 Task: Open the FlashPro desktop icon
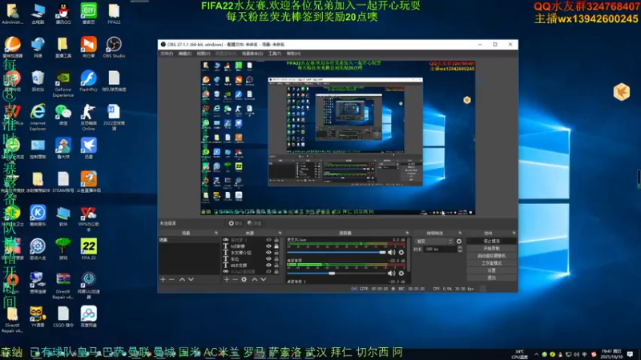coord(89,81)
